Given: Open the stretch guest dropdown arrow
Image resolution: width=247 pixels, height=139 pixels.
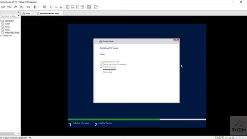Looking at the screenshot, I should 99,7.
